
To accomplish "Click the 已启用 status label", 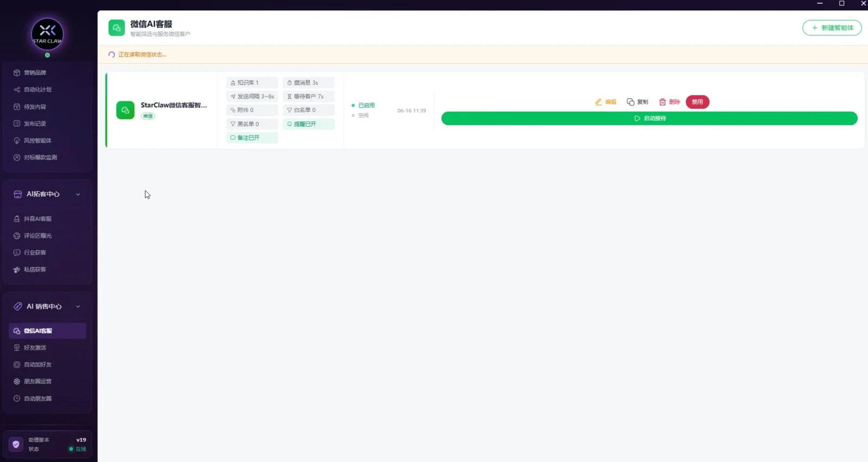I will tap(366, 105).
